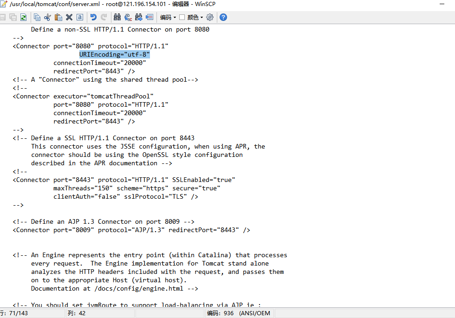This screenshot has height=318, width=455.
Task: Copy the selected text with the Copy icon
Action: point(37,18)
